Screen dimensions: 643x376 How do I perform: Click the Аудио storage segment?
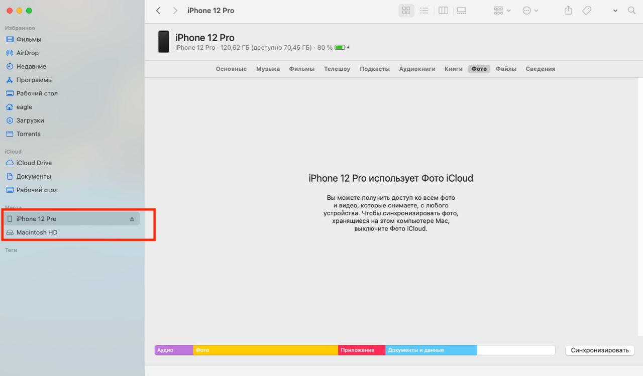[x=174, y=350]
